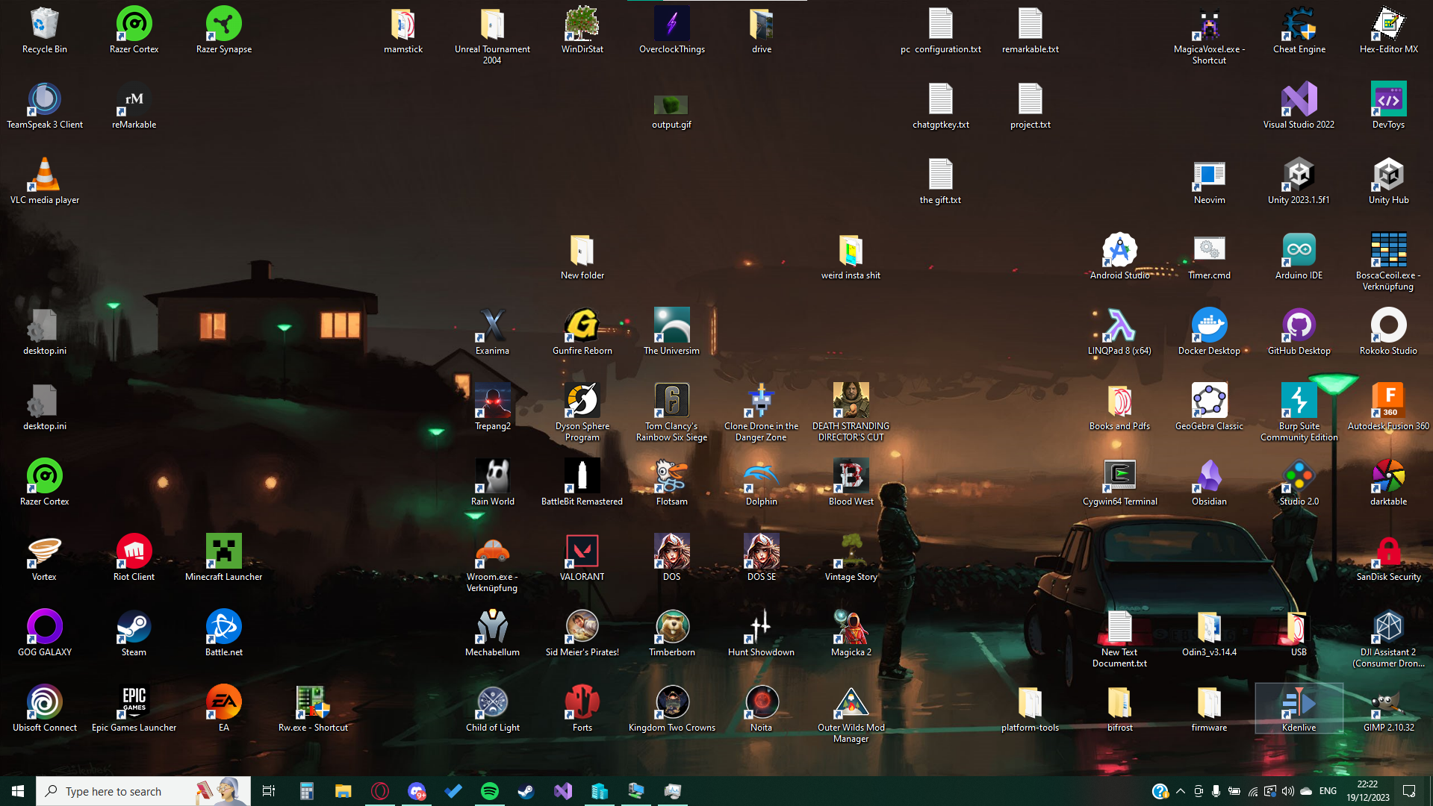Viewport: 1433px width, 806px height.
Task: Open the Windows Start menu
Action: pyautogui.click(x=18, y=791)
